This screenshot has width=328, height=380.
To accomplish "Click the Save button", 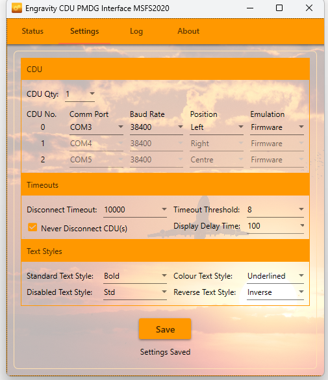I will [x=165, y=329].
